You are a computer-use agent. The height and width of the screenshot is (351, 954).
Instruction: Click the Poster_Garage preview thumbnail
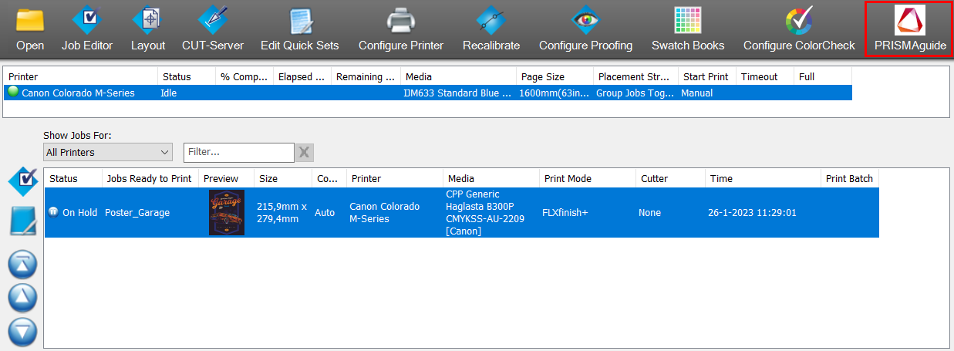(226, 212)
